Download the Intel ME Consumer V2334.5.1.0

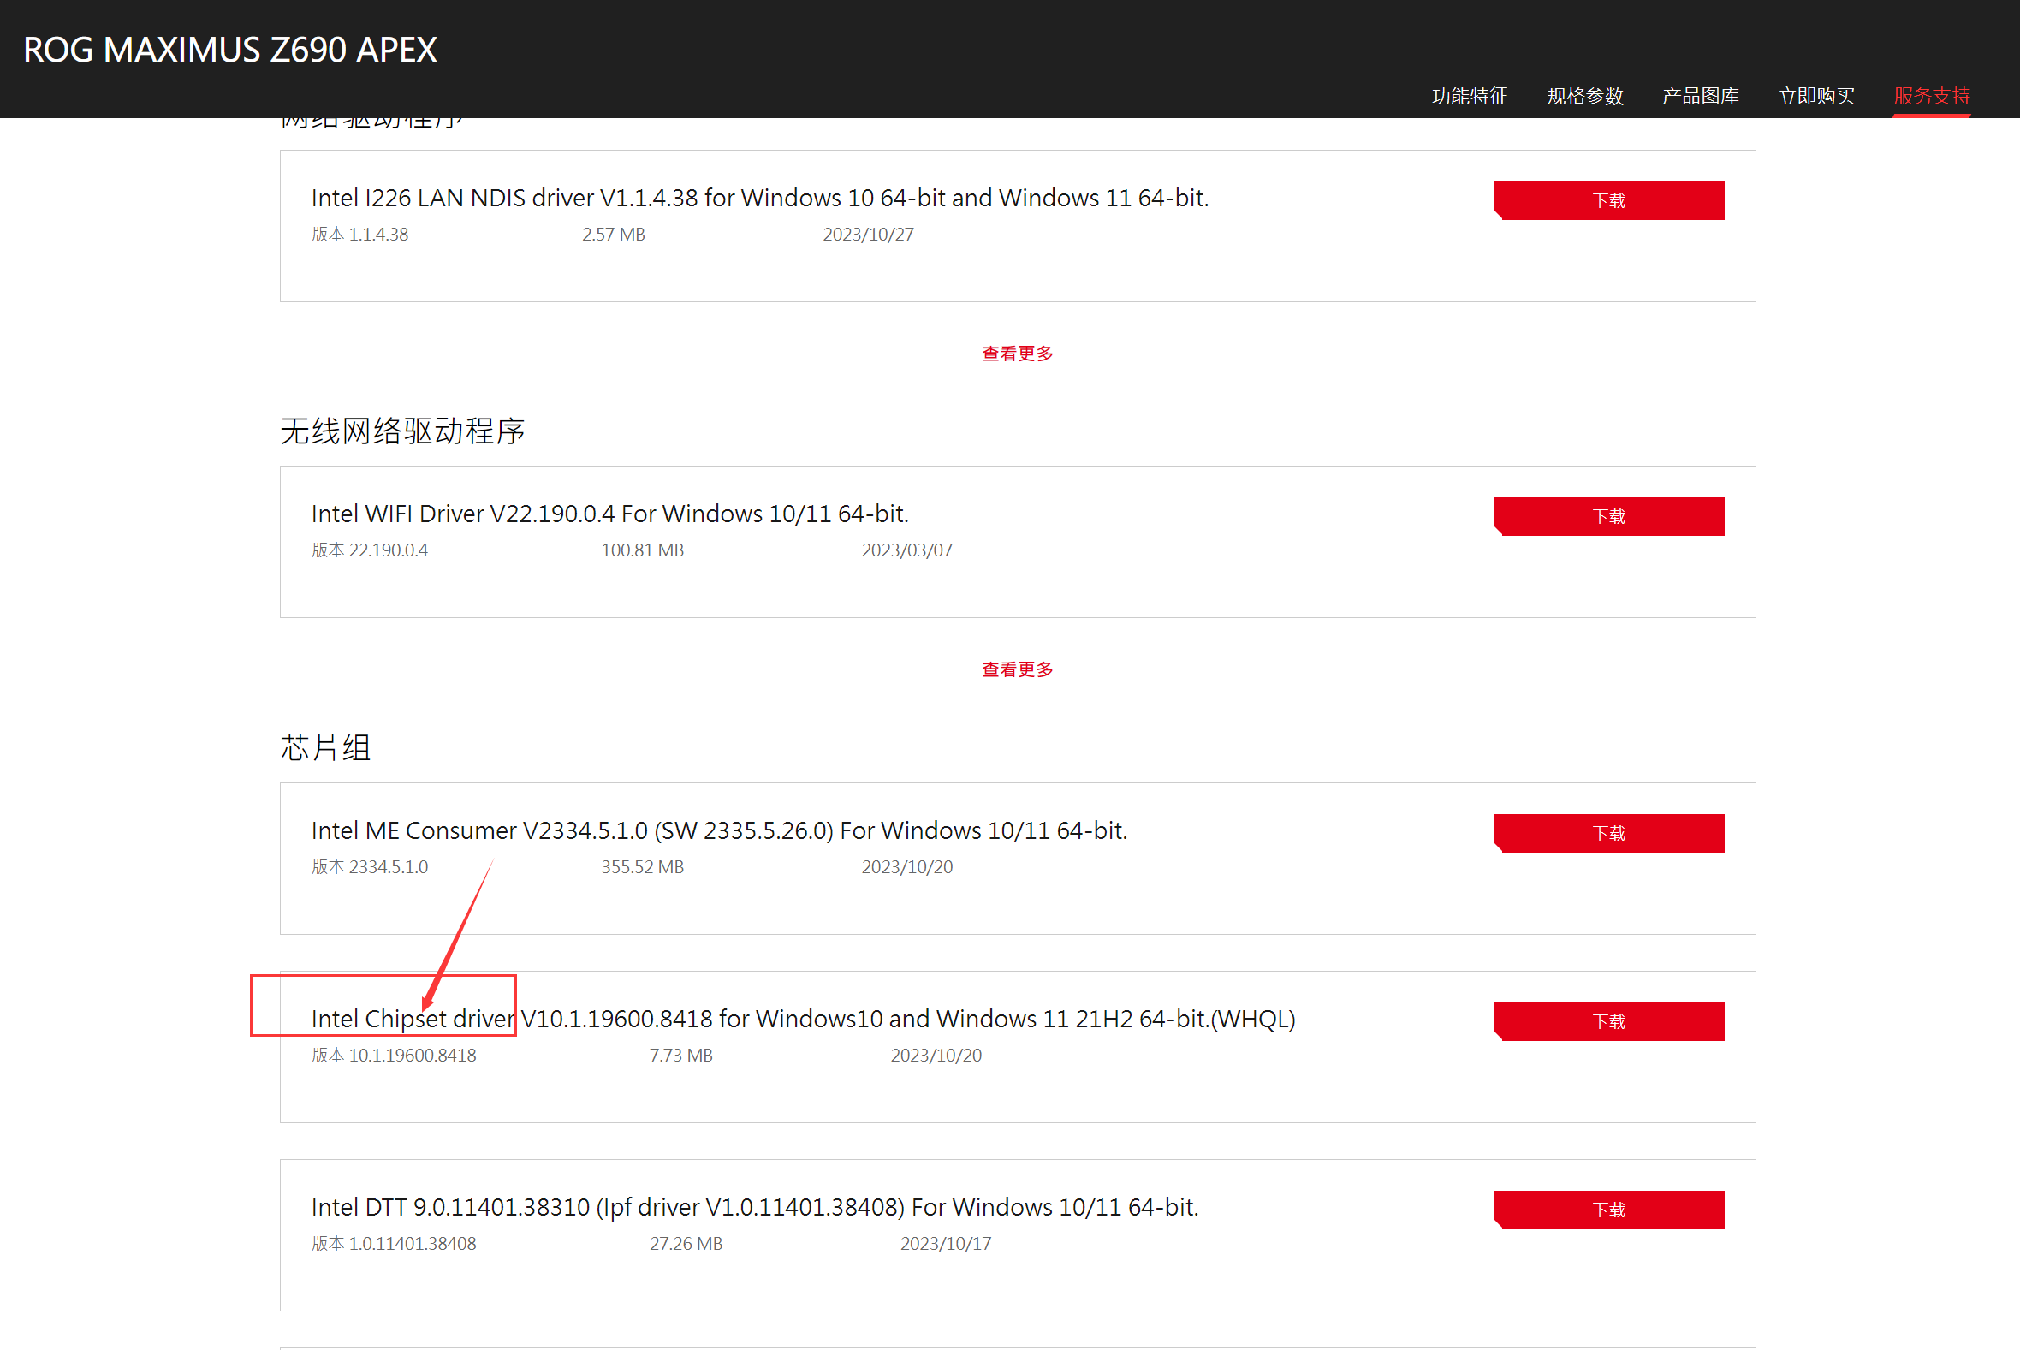(x=1608, y=834)
